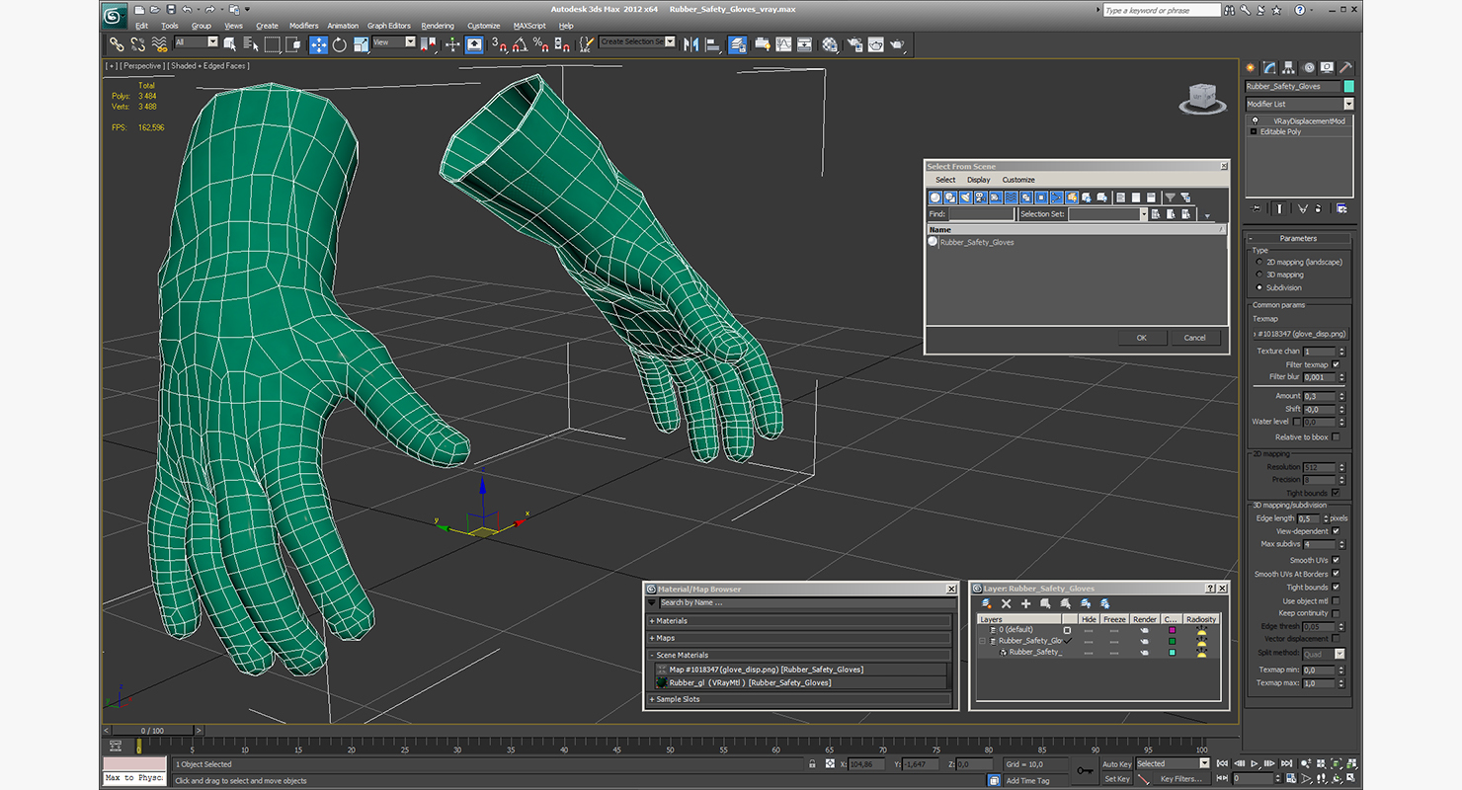Open the Render Setup toolbar icon
1462x790 pixels.
853,43
